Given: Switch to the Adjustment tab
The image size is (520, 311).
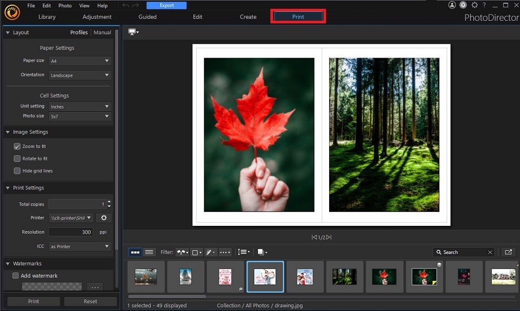Looking at the screenshot, I should (x=97, y=17).
